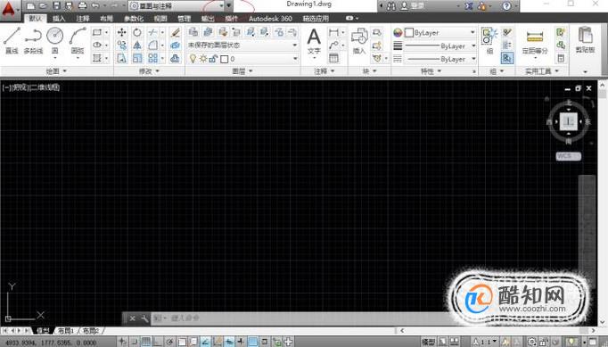
Task: Open the unsaved layer state dropdown
Action: [242, 45]
